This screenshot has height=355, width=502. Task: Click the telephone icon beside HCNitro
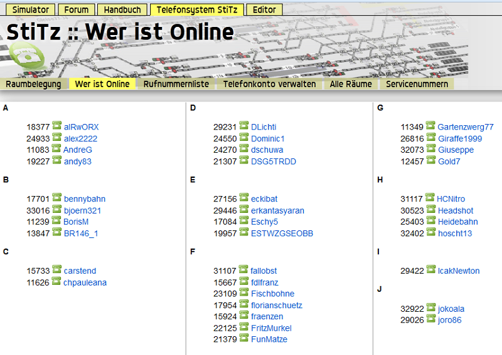pos(430,198)
